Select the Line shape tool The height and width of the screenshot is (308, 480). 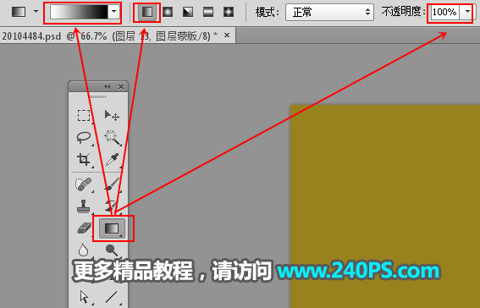(x=112, y=297)
